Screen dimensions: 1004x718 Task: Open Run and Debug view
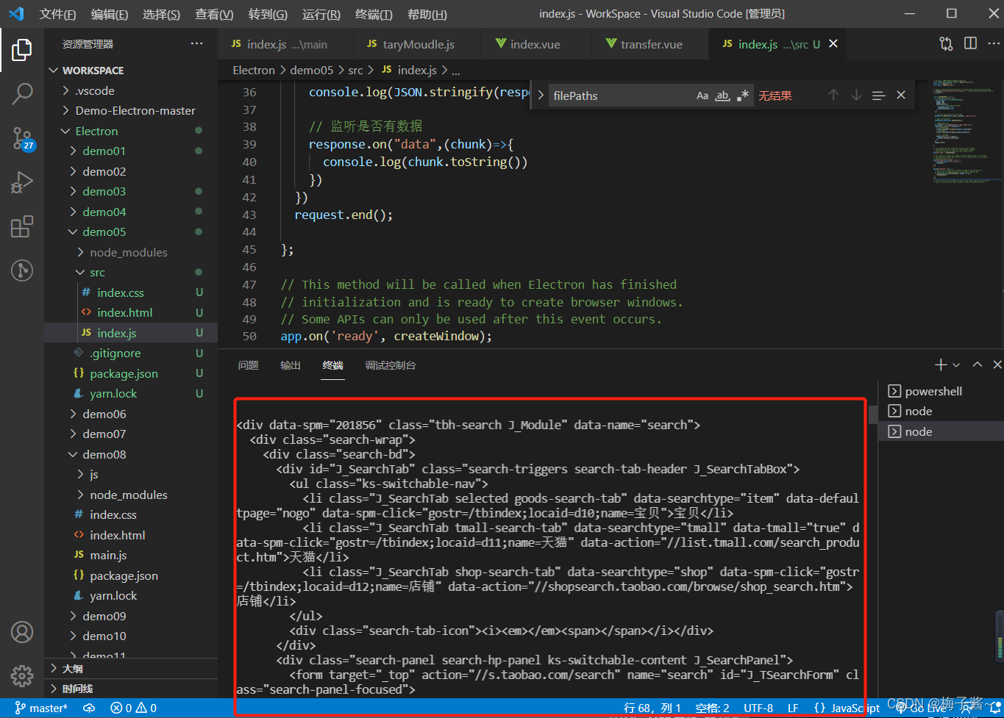point(22,182)
